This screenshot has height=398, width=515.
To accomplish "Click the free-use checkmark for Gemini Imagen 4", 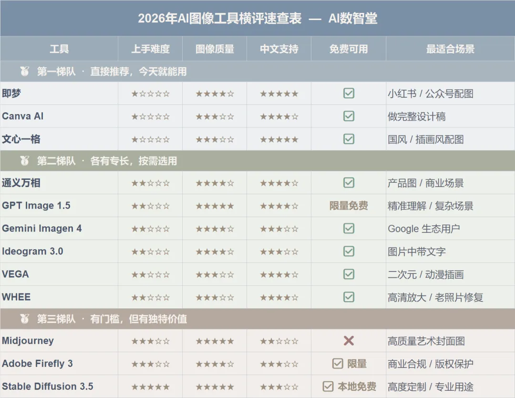I will 349,229.
